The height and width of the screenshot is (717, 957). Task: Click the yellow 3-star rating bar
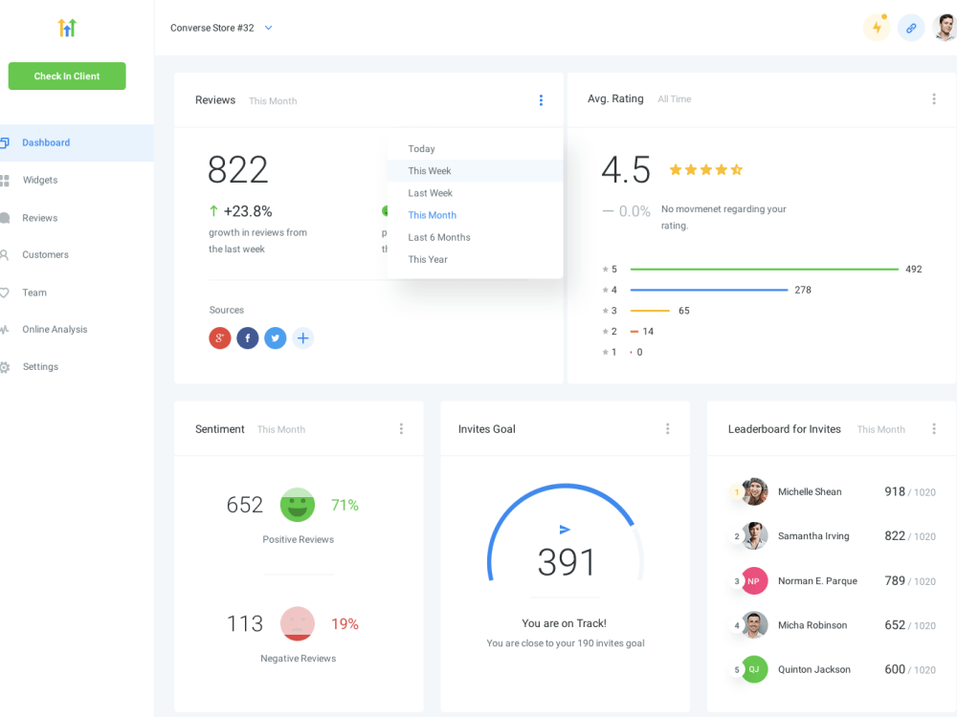pyautogui.click(x=650, y=311)
